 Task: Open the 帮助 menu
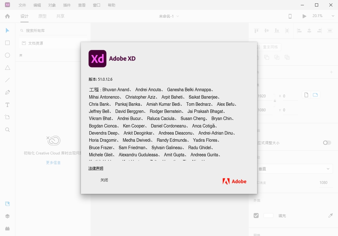tap(111, 5)
